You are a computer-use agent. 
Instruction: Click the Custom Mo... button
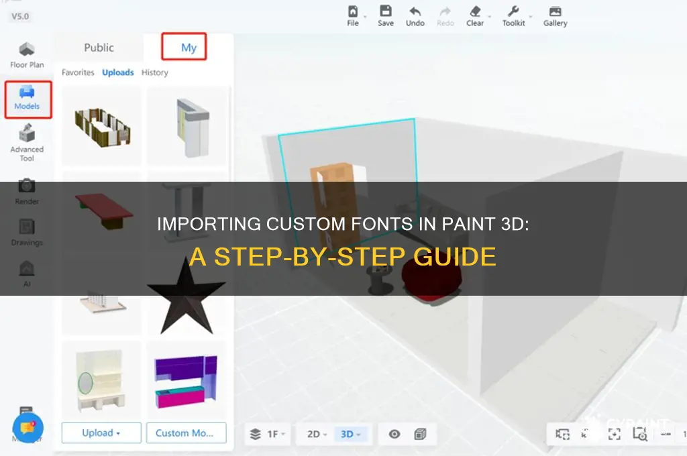[187, 433]
